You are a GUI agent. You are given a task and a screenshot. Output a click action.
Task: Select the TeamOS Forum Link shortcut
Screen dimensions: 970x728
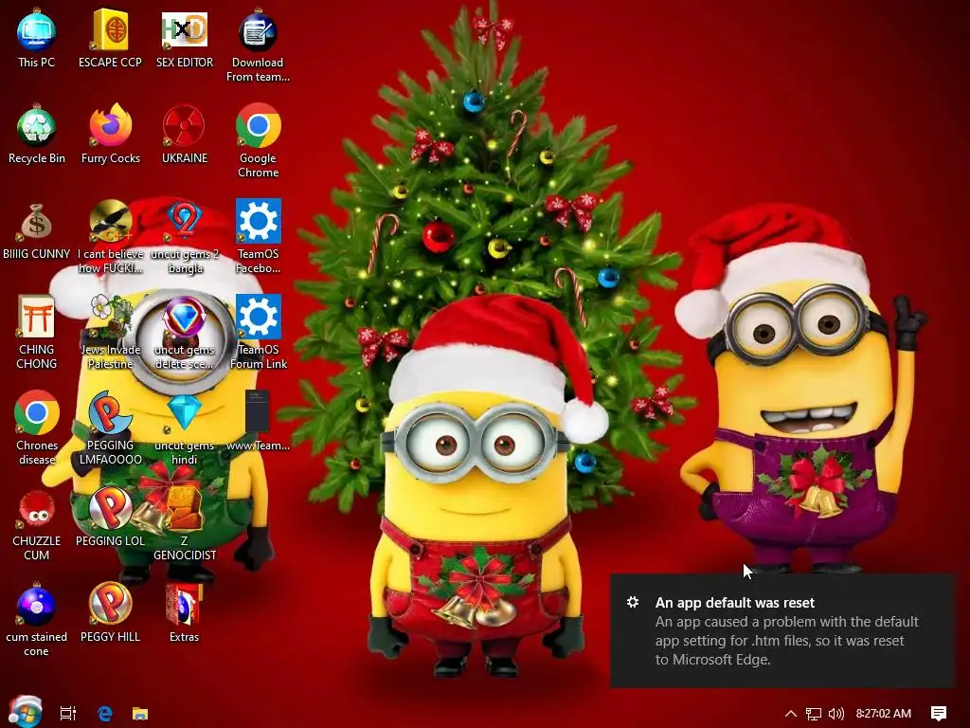click(258, 333)
